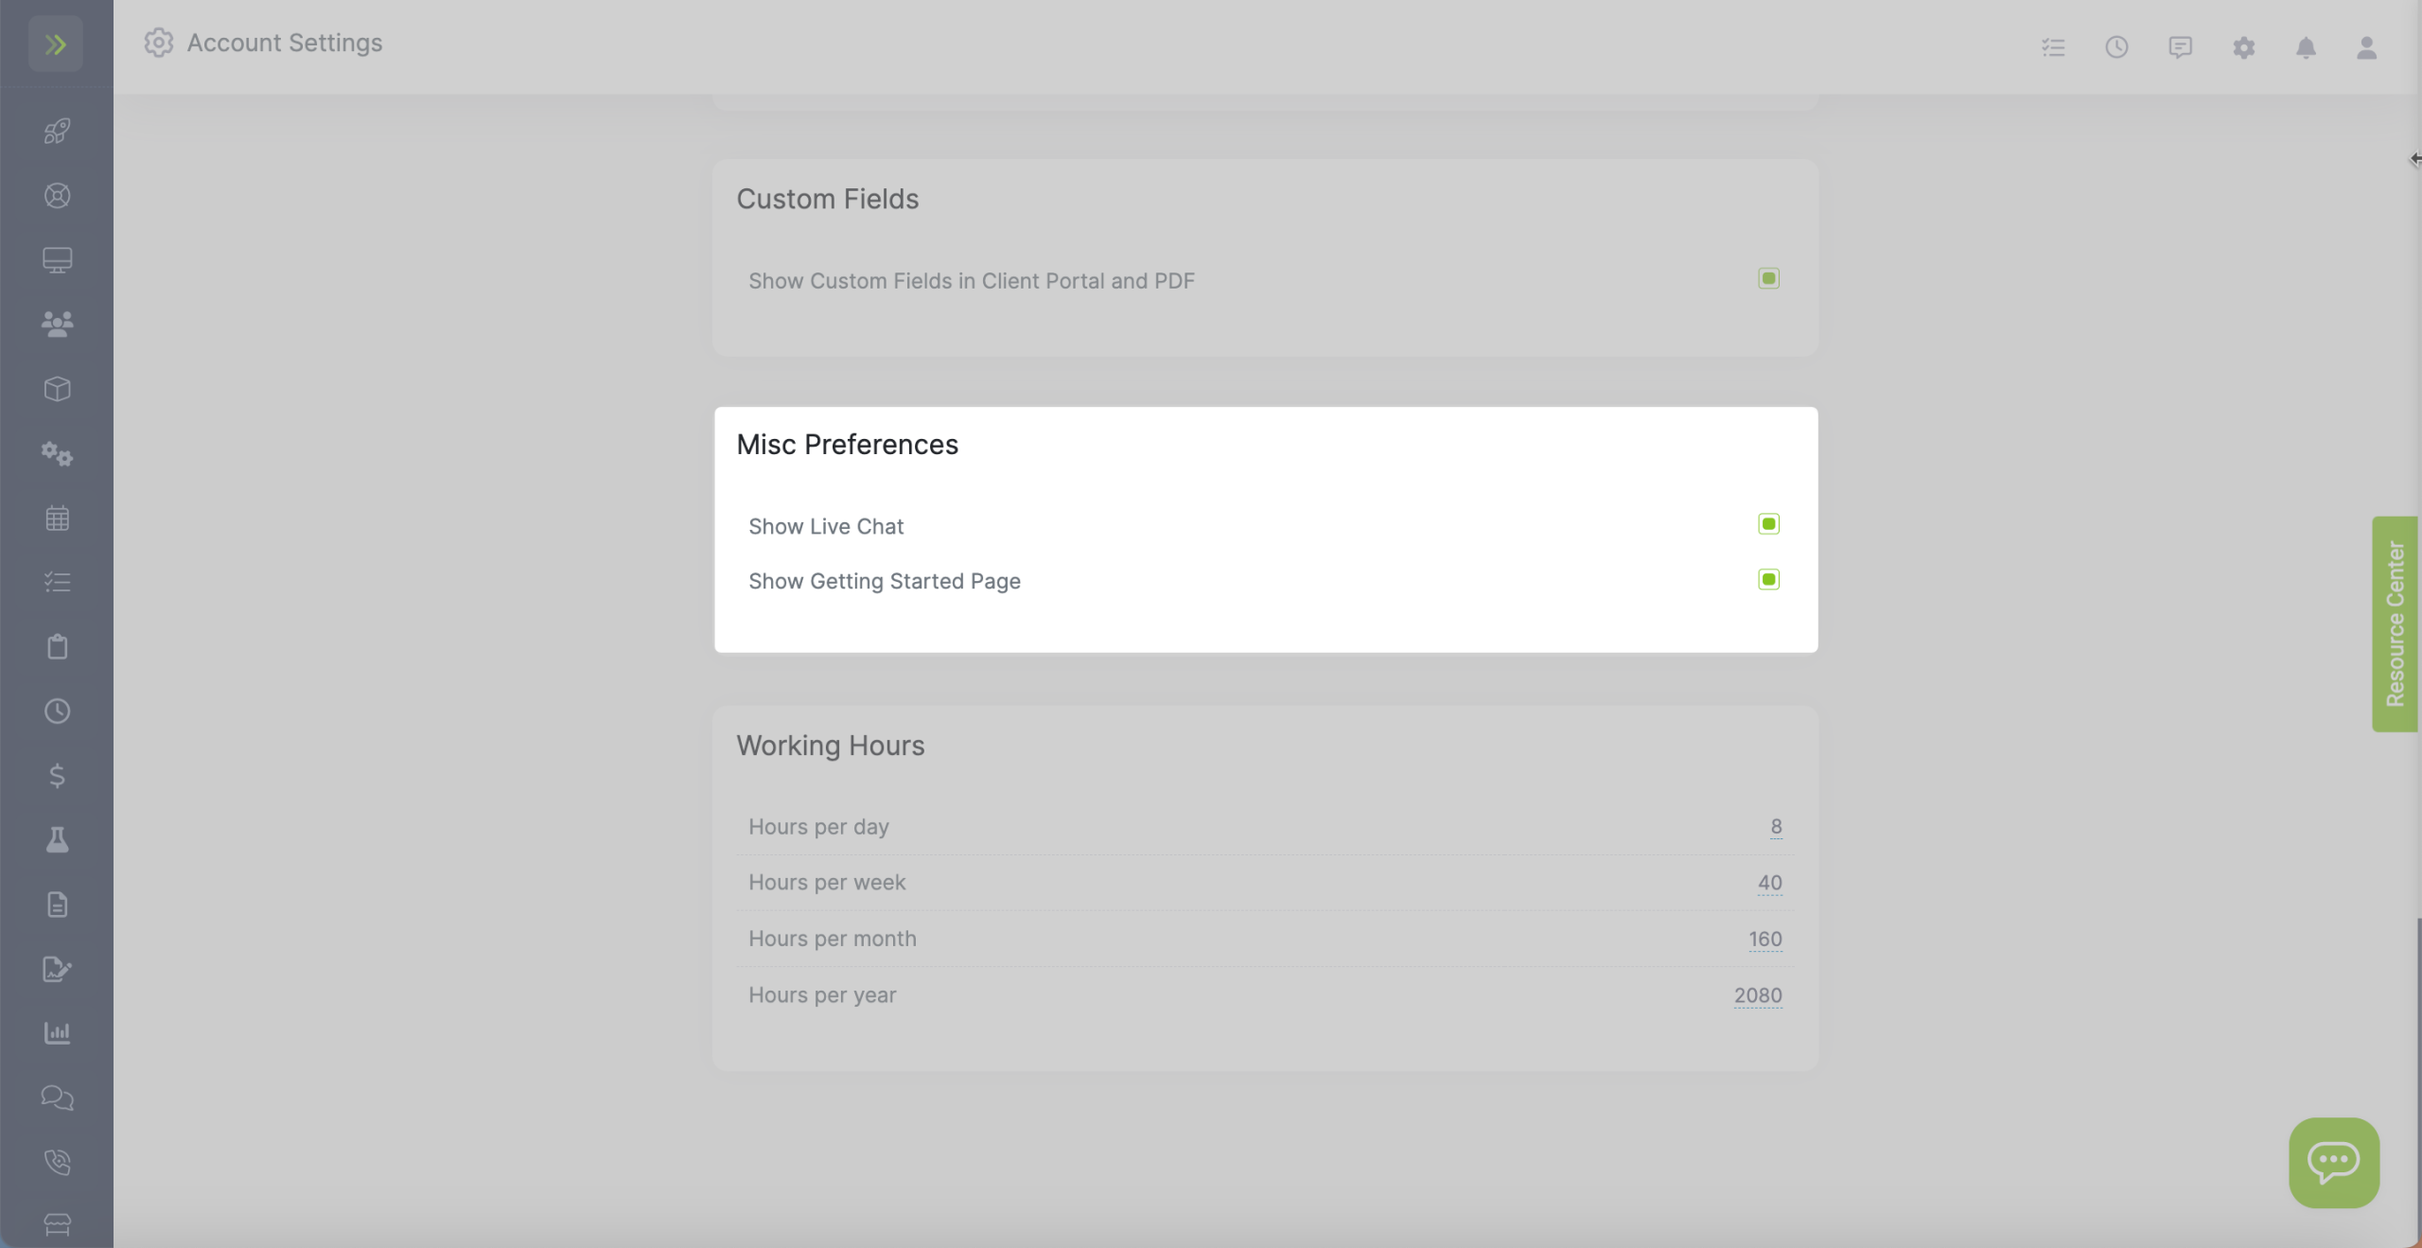Open the notifications bell icon
The width and height of the screenshot is (2422, 1248).
point(2306,47)
